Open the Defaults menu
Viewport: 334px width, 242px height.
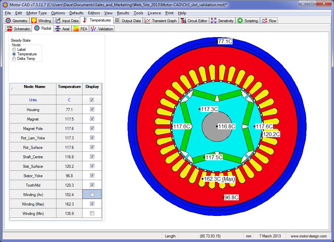pos(76,13)
